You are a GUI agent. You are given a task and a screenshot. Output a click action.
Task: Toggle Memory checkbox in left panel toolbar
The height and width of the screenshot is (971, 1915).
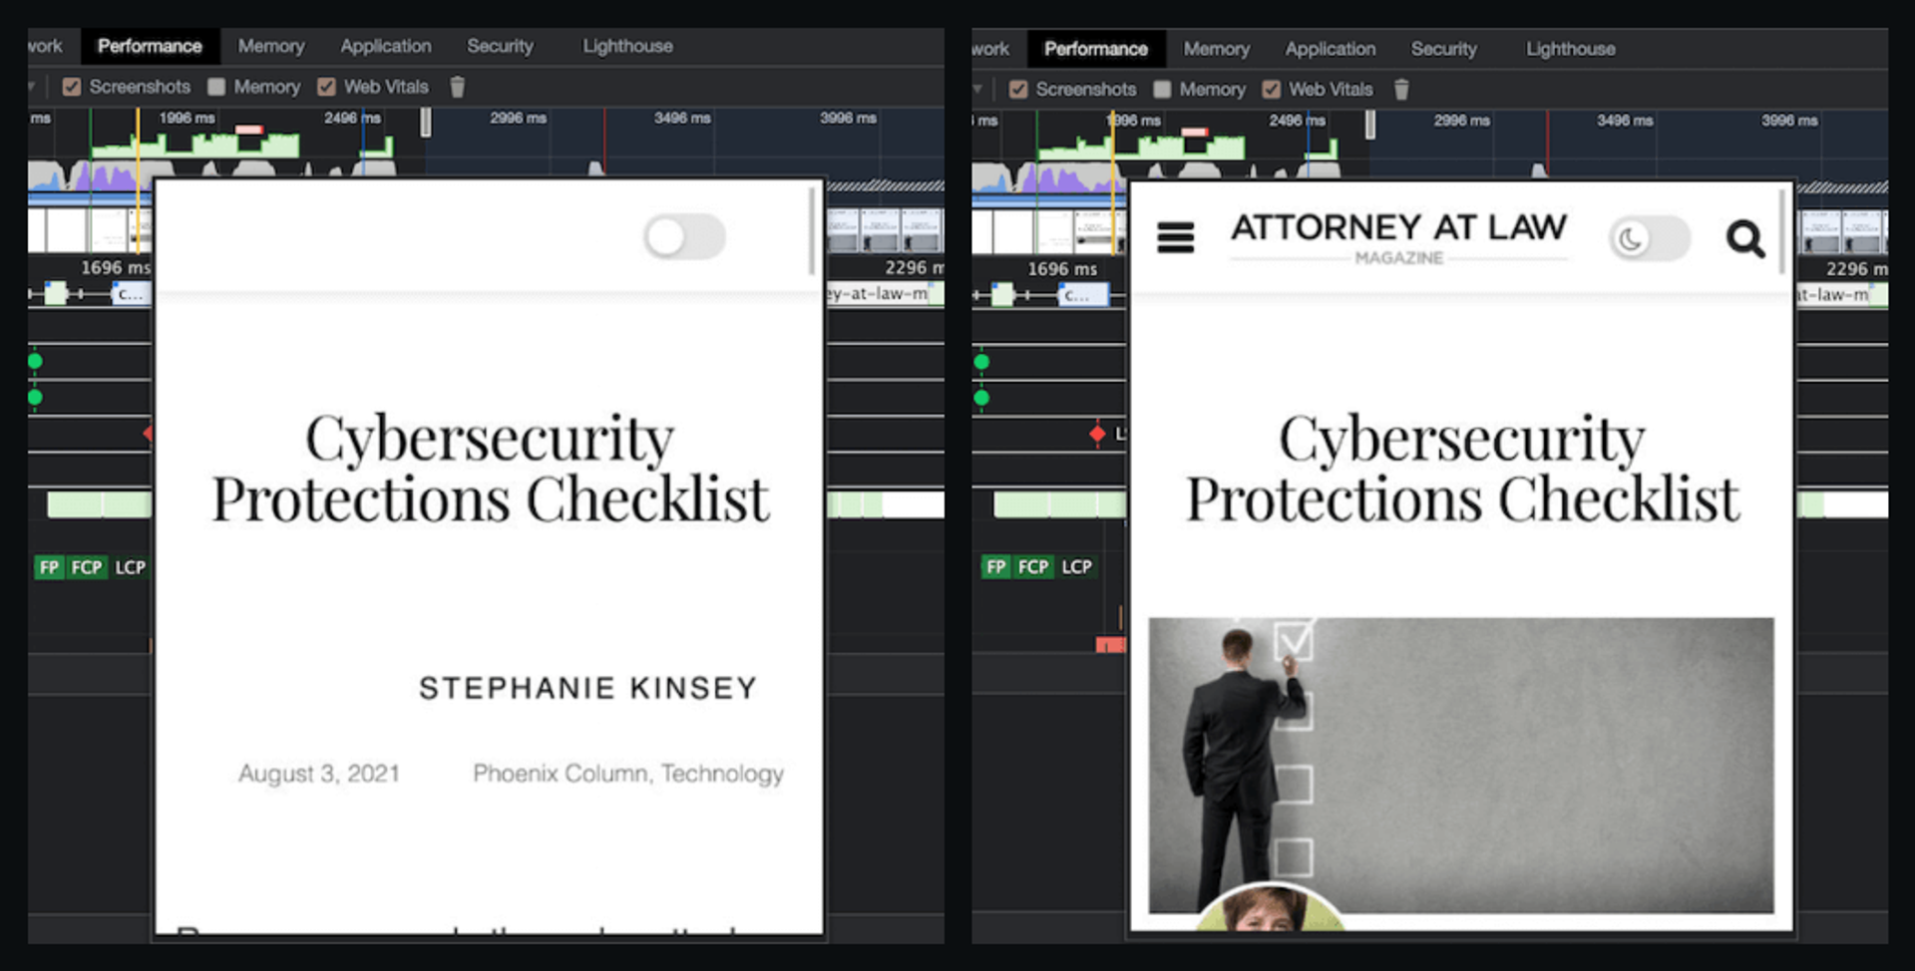tap(216, 87)
